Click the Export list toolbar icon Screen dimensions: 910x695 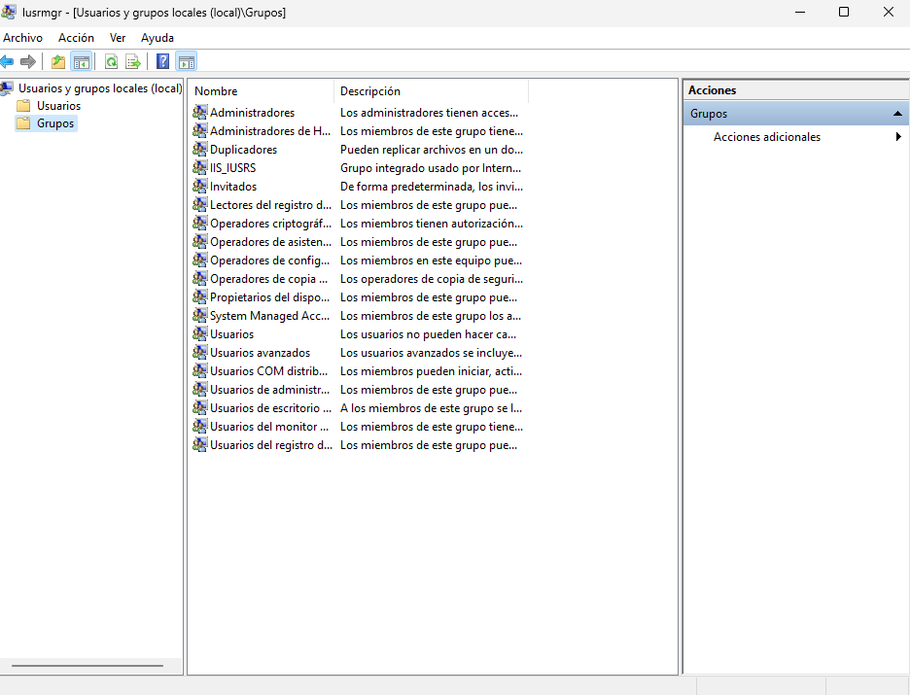[133, 62]
